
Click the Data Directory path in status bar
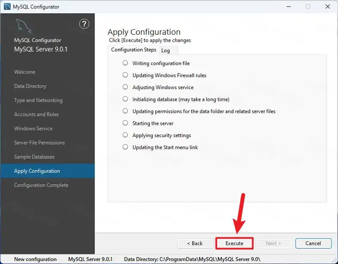click(192, 259)
